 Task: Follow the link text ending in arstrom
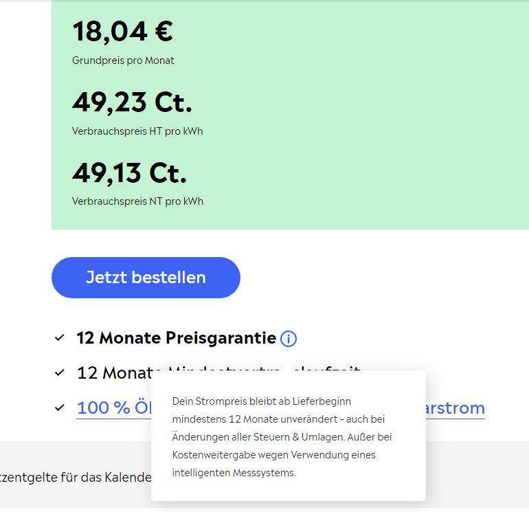[x=455, y=408]
